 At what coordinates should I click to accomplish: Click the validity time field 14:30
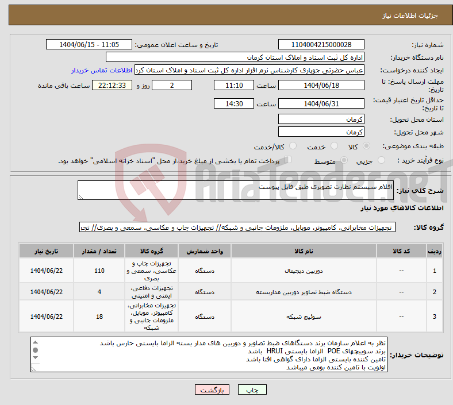click(x=234, y=103)
